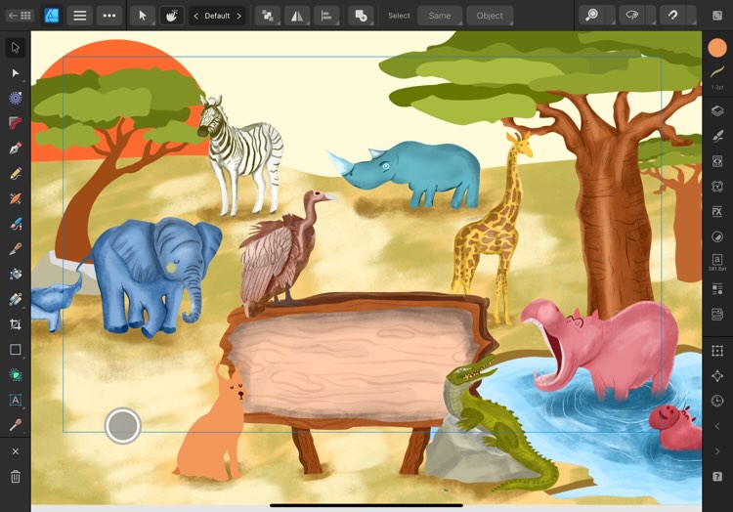Go back to the document gallery
The height and width of the screenshot is (512, 733).
point(20,16)
